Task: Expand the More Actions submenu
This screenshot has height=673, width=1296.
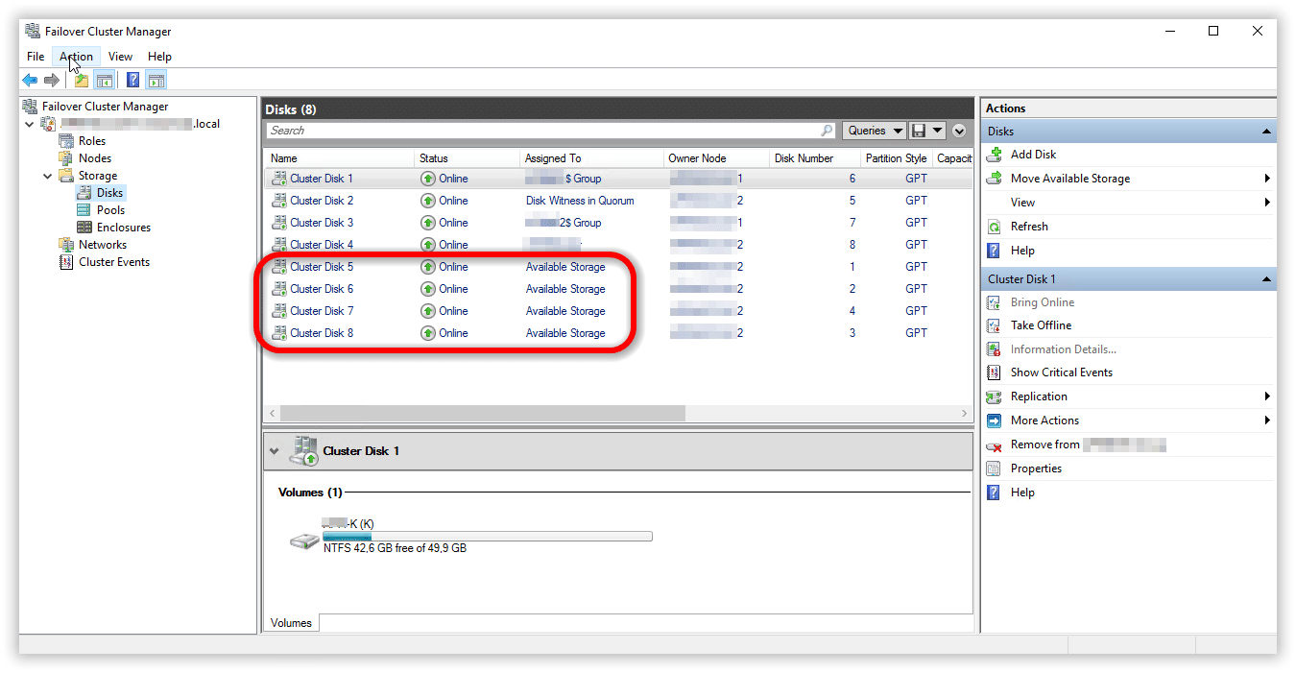Action: (1266, 421)
